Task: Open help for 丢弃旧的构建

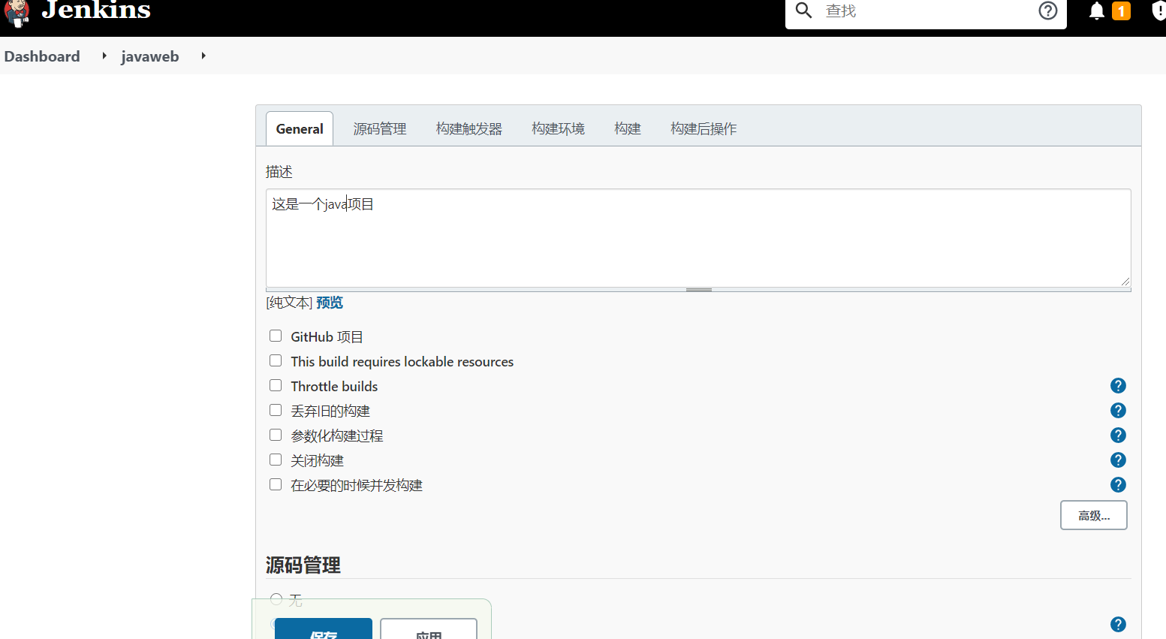Action: click(x=1118, y=410)
